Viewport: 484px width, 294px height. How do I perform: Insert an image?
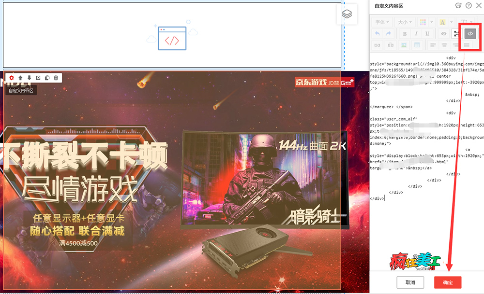[404, 45]
